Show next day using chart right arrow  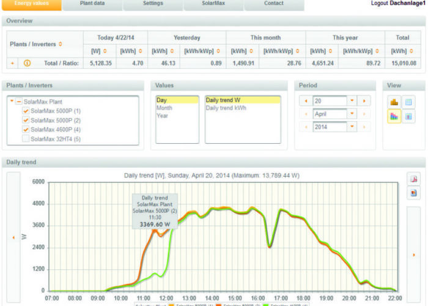pyautogui.click(x=414, y=255)
